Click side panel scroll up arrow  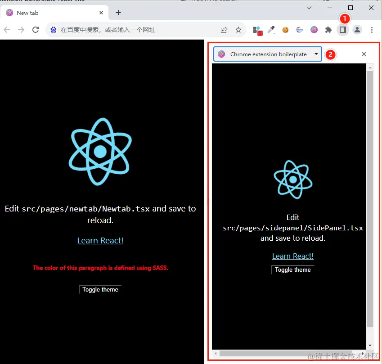370,67
